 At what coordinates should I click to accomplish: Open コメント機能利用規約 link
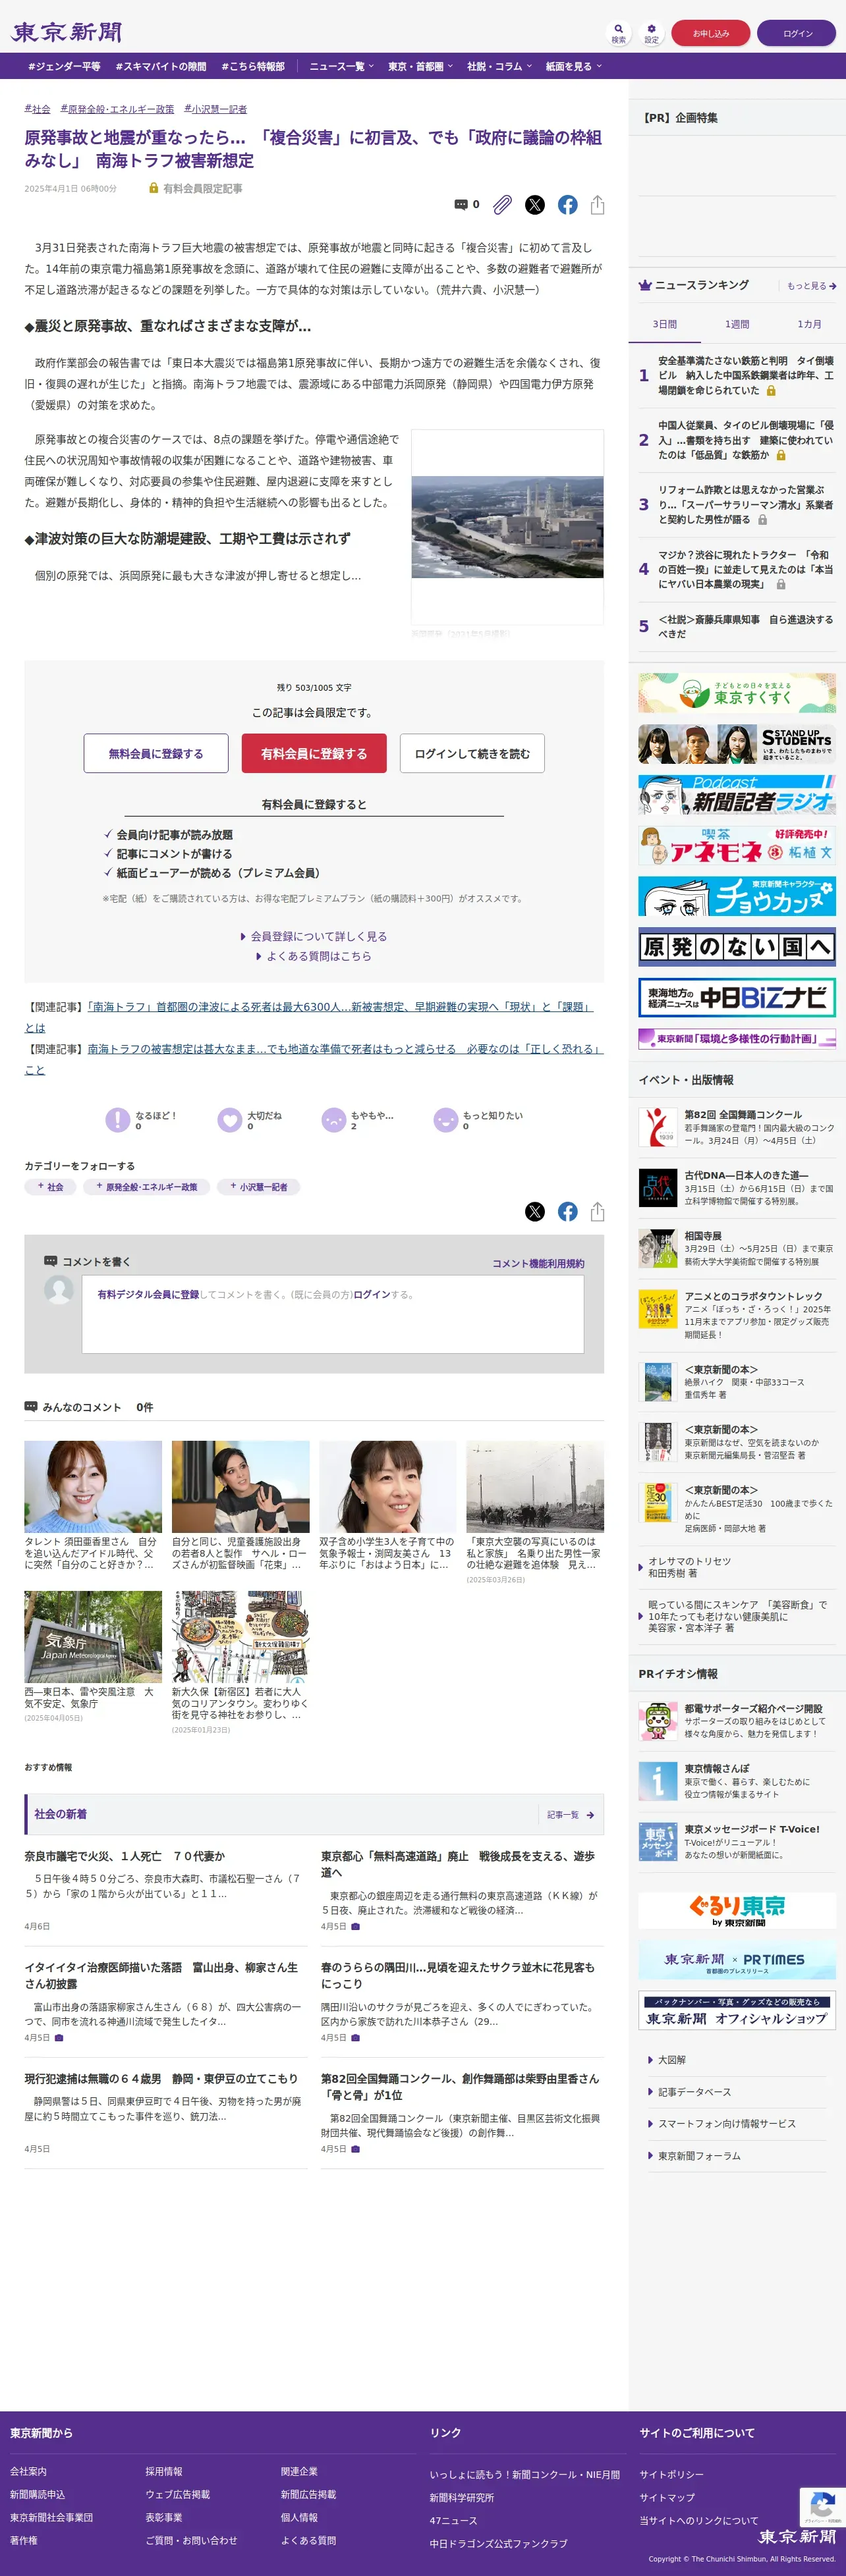538,1263
